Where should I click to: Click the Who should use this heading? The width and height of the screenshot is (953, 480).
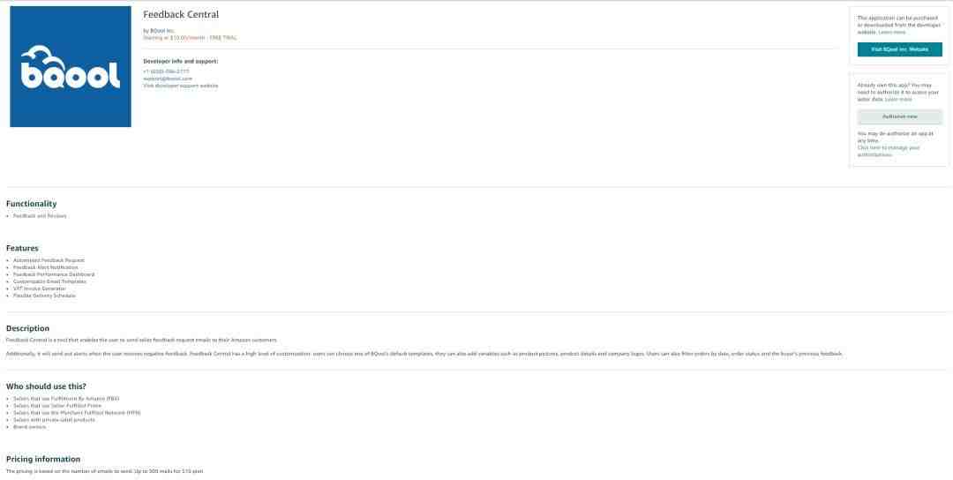(46, 386)
